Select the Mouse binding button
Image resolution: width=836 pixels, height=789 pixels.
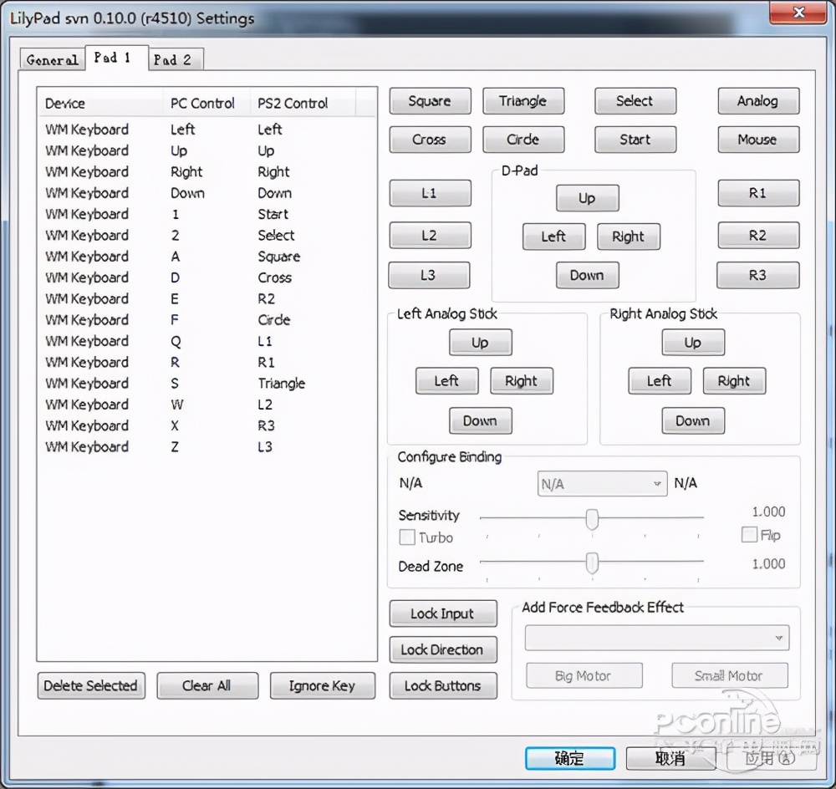tap(757, 140)
